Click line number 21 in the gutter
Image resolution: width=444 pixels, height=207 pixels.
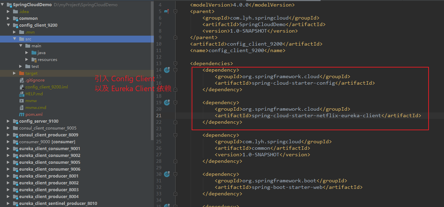158,115
